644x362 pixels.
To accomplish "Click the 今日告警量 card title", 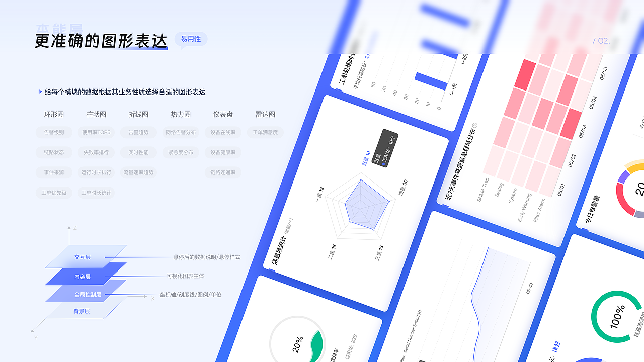I will (x=593, y=209).
